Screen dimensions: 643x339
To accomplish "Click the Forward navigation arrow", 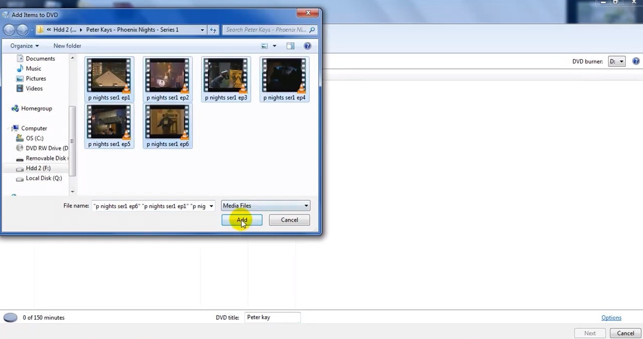I will click(22, 30).
